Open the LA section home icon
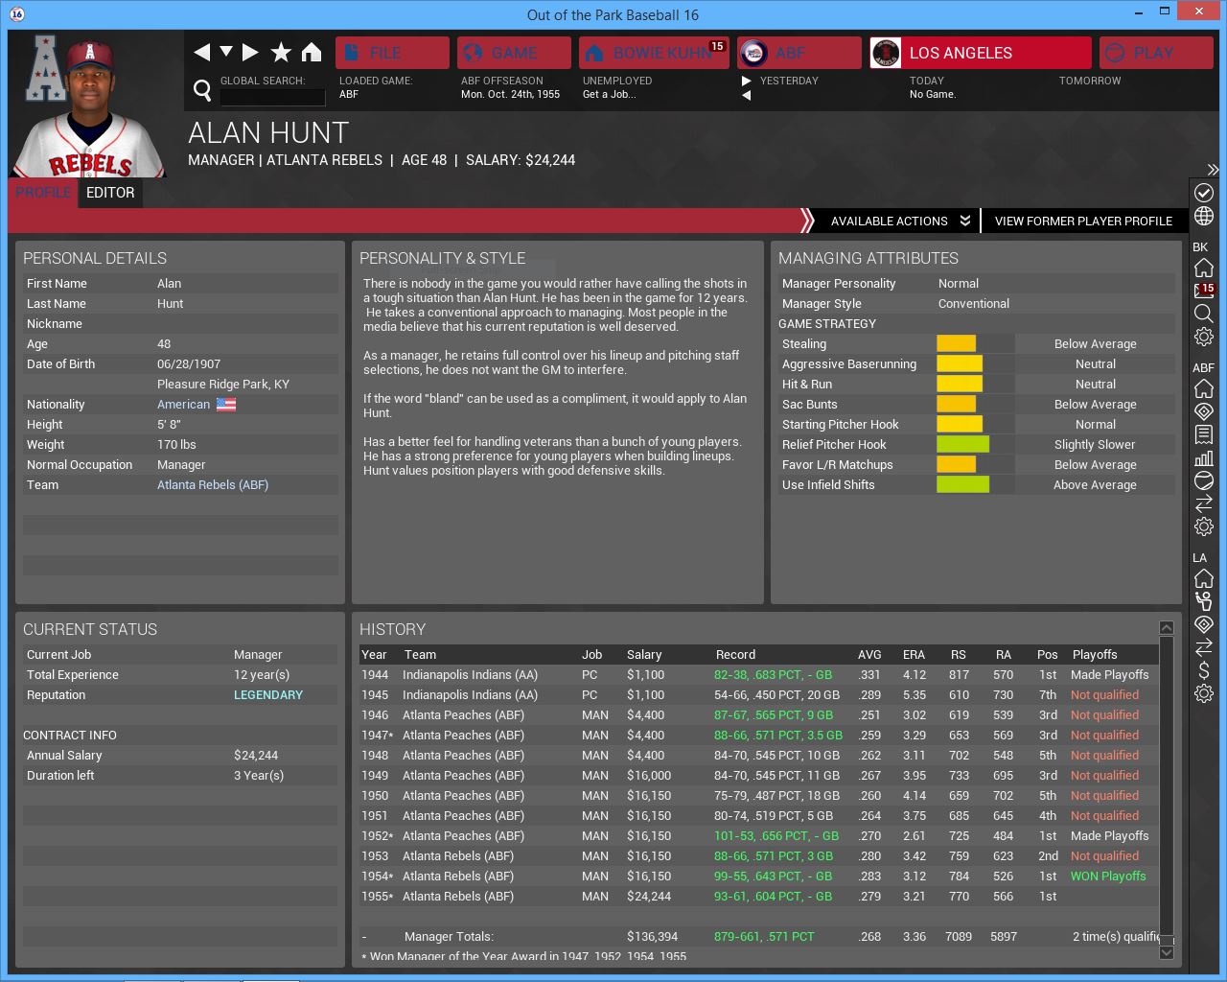Image resolution: width=1227 pixels, height=982 pixels. click(1204, 578)
